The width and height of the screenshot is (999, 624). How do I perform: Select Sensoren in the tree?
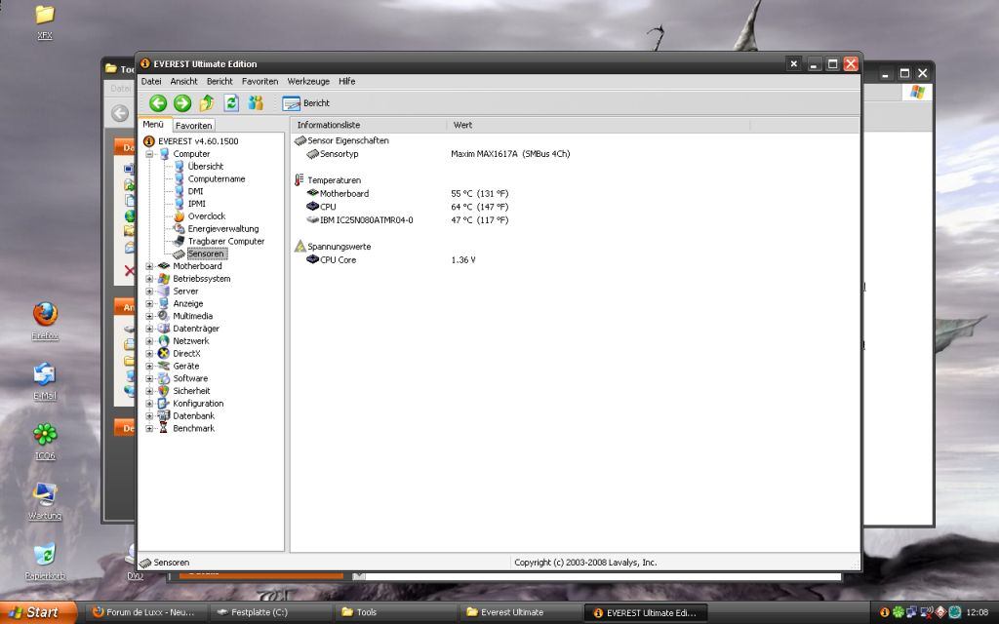pyautogui.click(x=206, y=254)
